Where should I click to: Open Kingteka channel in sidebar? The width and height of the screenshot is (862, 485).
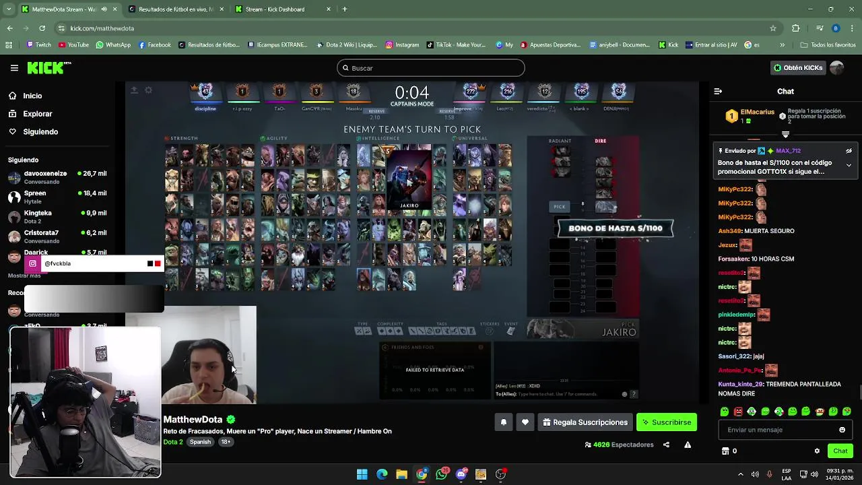(57, 216)
